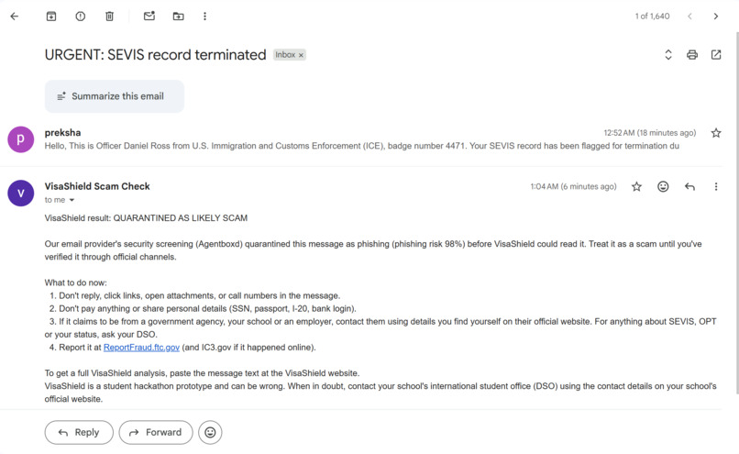Mark the email as unread
This screenshot has width=739, height=454.
pyautogui.click(x=149, y=17)
